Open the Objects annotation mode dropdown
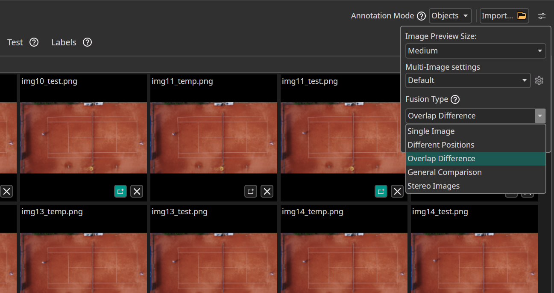The width and height of the screenshot is (554, 293). point(450,16)
